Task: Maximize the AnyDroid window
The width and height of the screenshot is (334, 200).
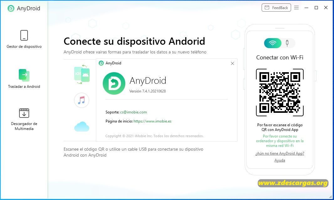Action: pos(316,7)
